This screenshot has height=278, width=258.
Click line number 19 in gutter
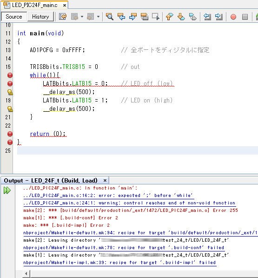(8, 100)
